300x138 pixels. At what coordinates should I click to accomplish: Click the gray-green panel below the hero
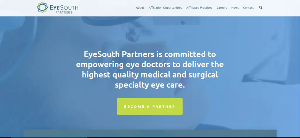(x=150, y=133)
